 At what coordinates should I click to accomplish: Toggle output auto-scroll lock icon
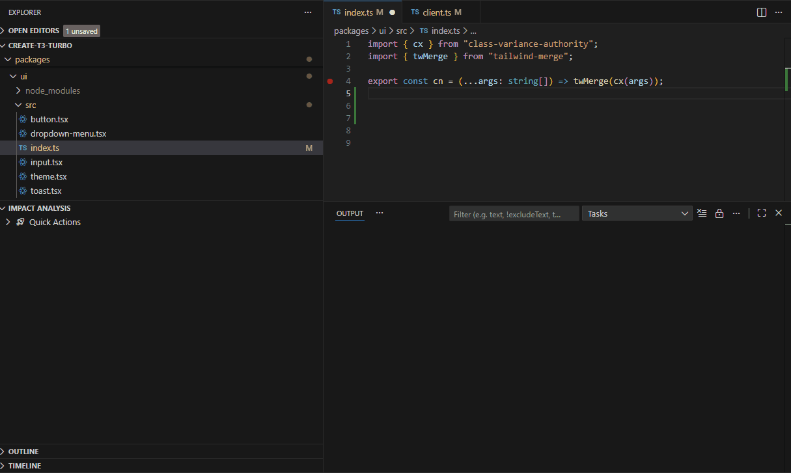point(719,213)
